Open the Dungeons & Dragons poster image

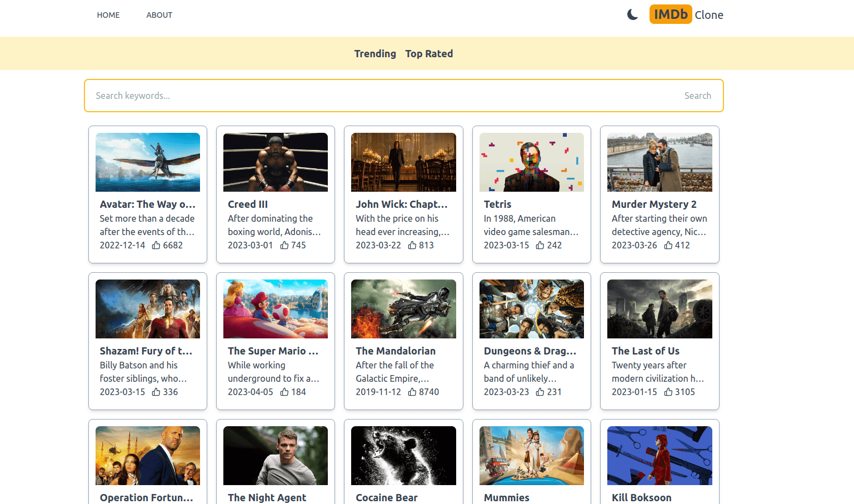[532, 309]
